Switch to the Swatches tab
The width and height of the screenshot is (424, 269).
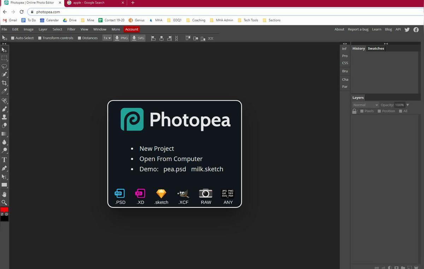point(376,48)
